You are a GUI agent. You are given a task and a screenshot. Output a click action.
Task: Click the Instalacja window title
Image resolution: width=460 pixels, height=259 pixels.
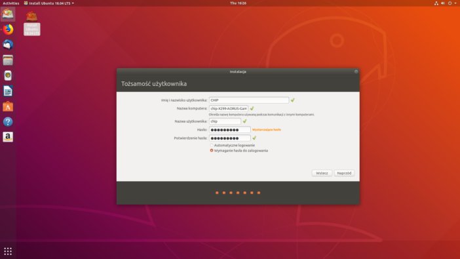coord(238,71)
